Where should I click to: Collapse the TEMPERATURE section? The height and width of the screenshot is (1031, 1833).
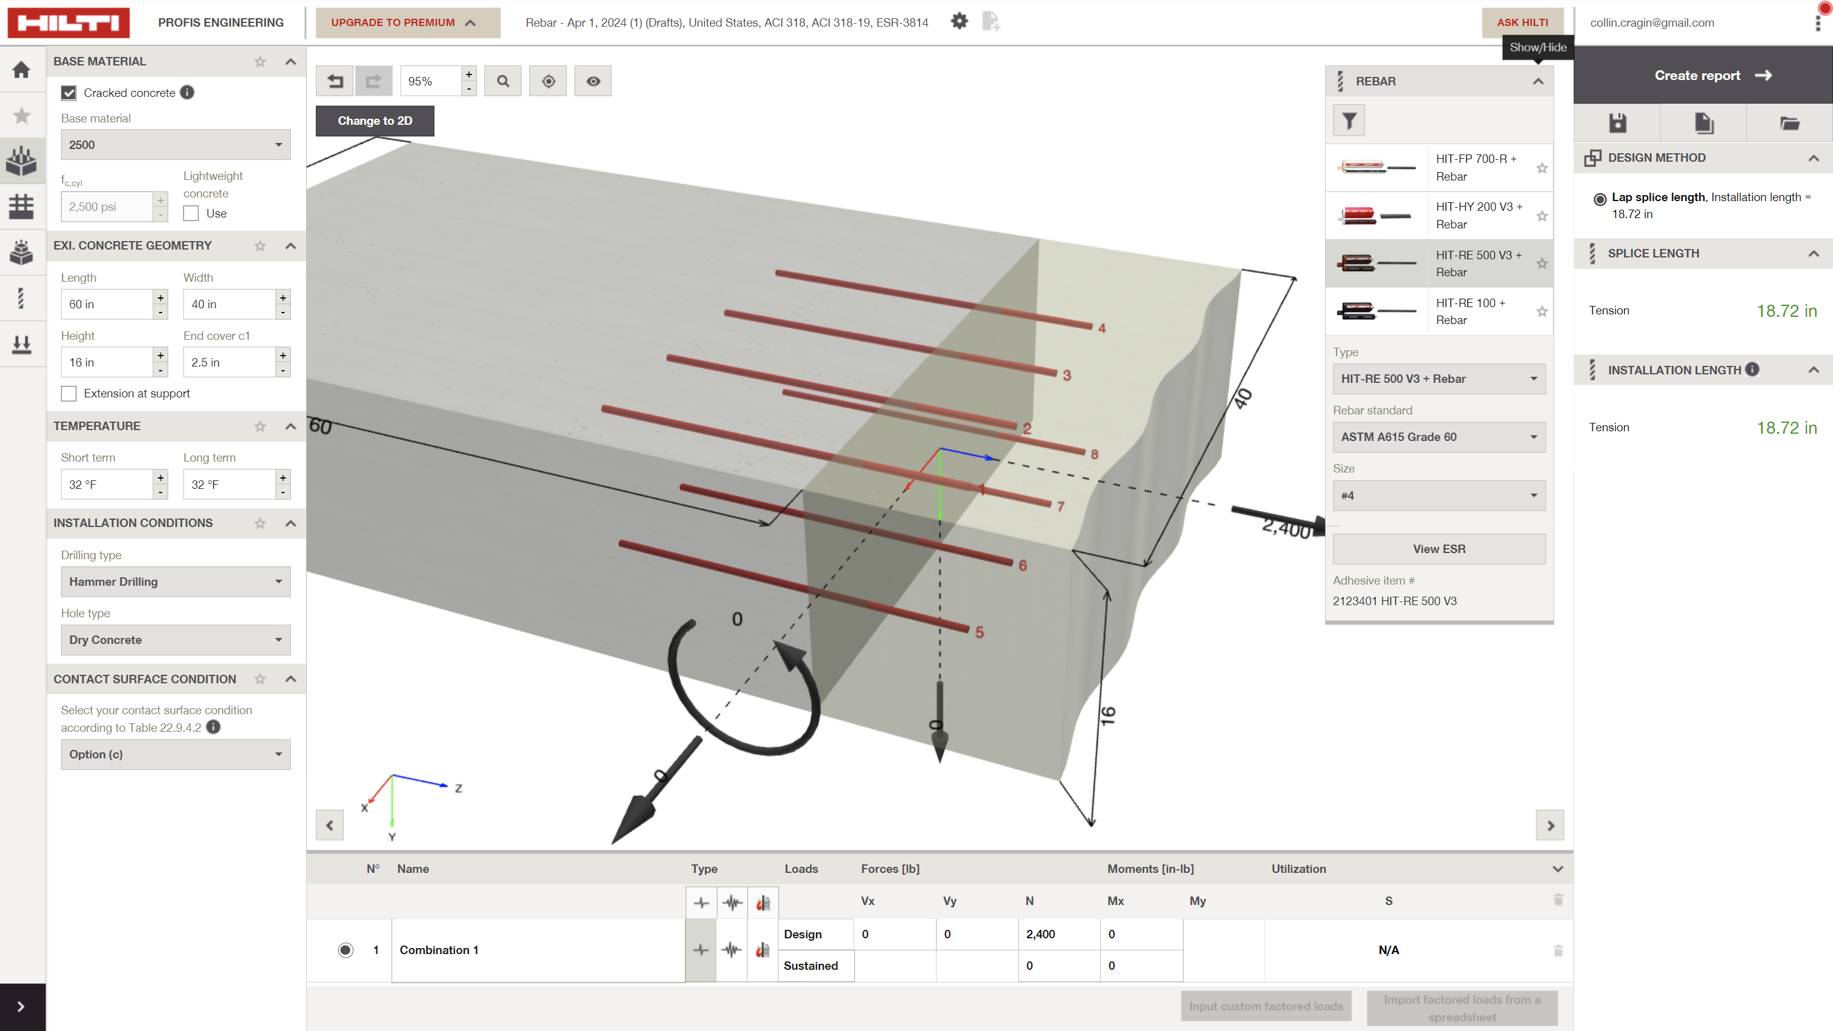pos(290,426)
